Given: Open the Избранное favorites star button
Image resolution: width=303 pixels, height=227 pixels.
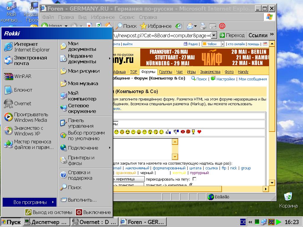Looking at the screenshot, I should tap(156, 26).
